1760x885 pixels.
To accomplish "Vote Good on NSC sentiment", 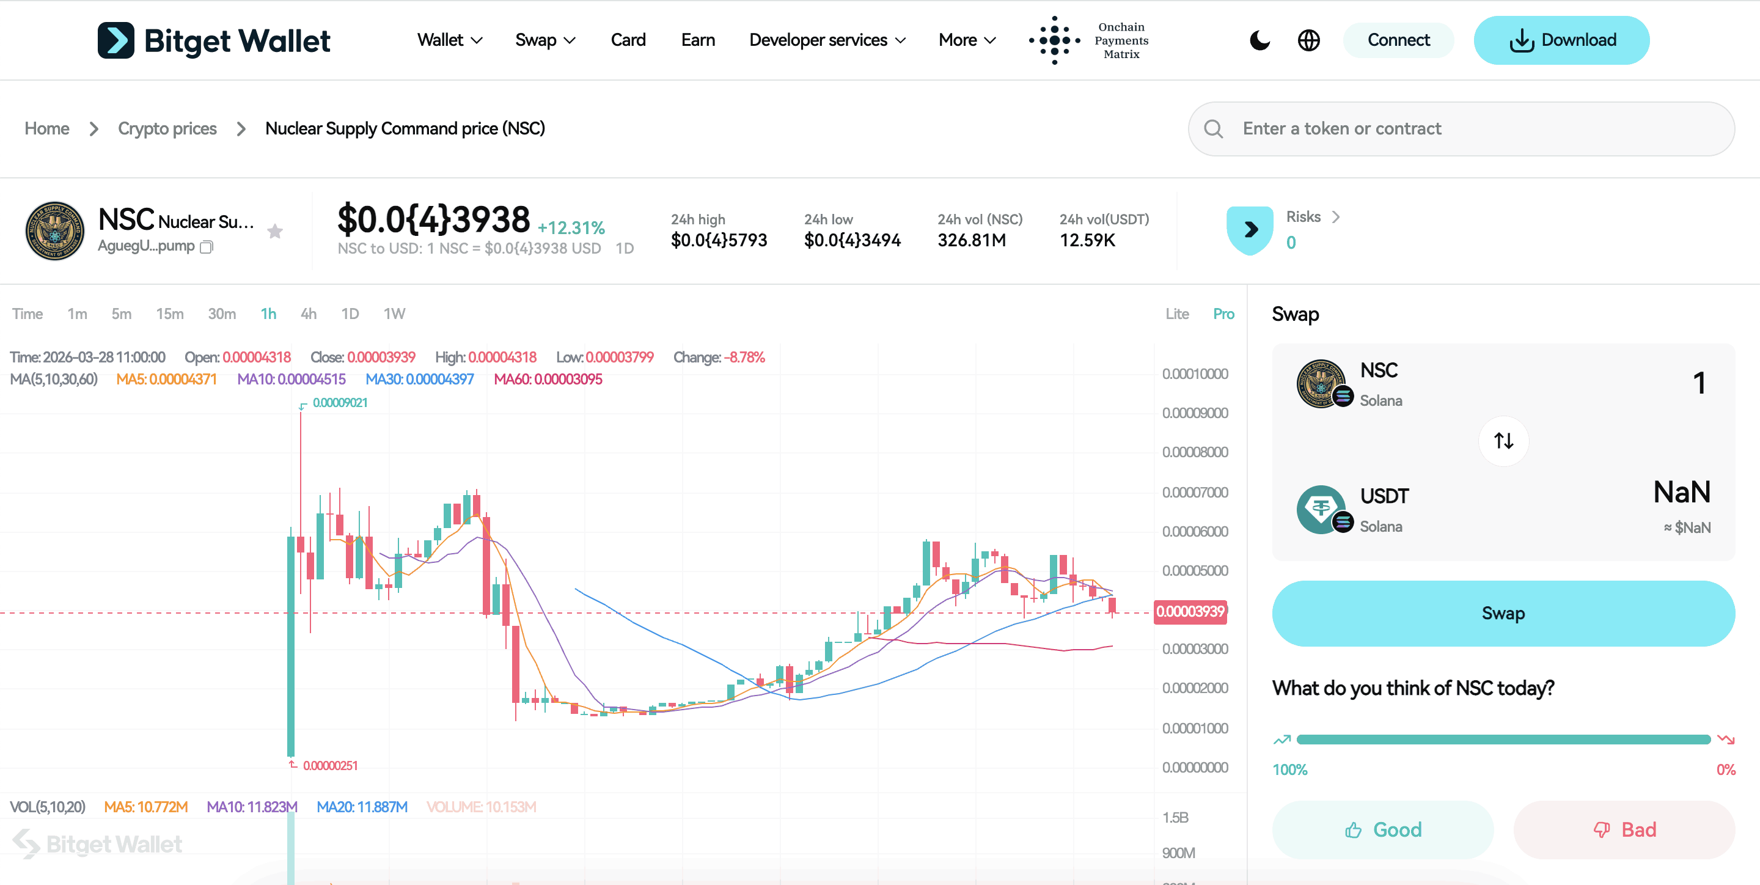I will 1382,829.
